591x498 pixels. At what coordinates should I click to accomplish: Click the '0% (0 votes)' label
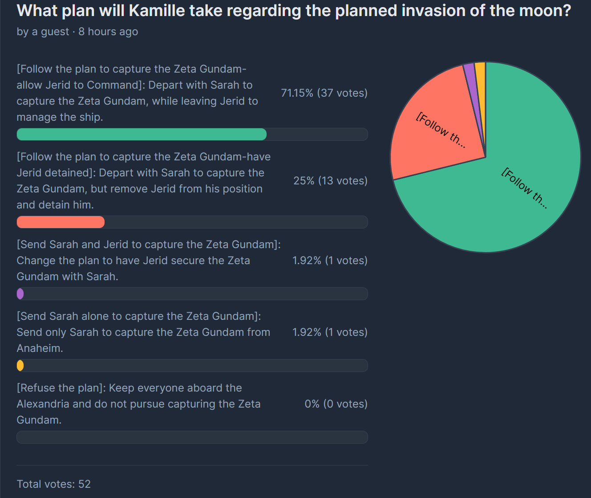336,404
